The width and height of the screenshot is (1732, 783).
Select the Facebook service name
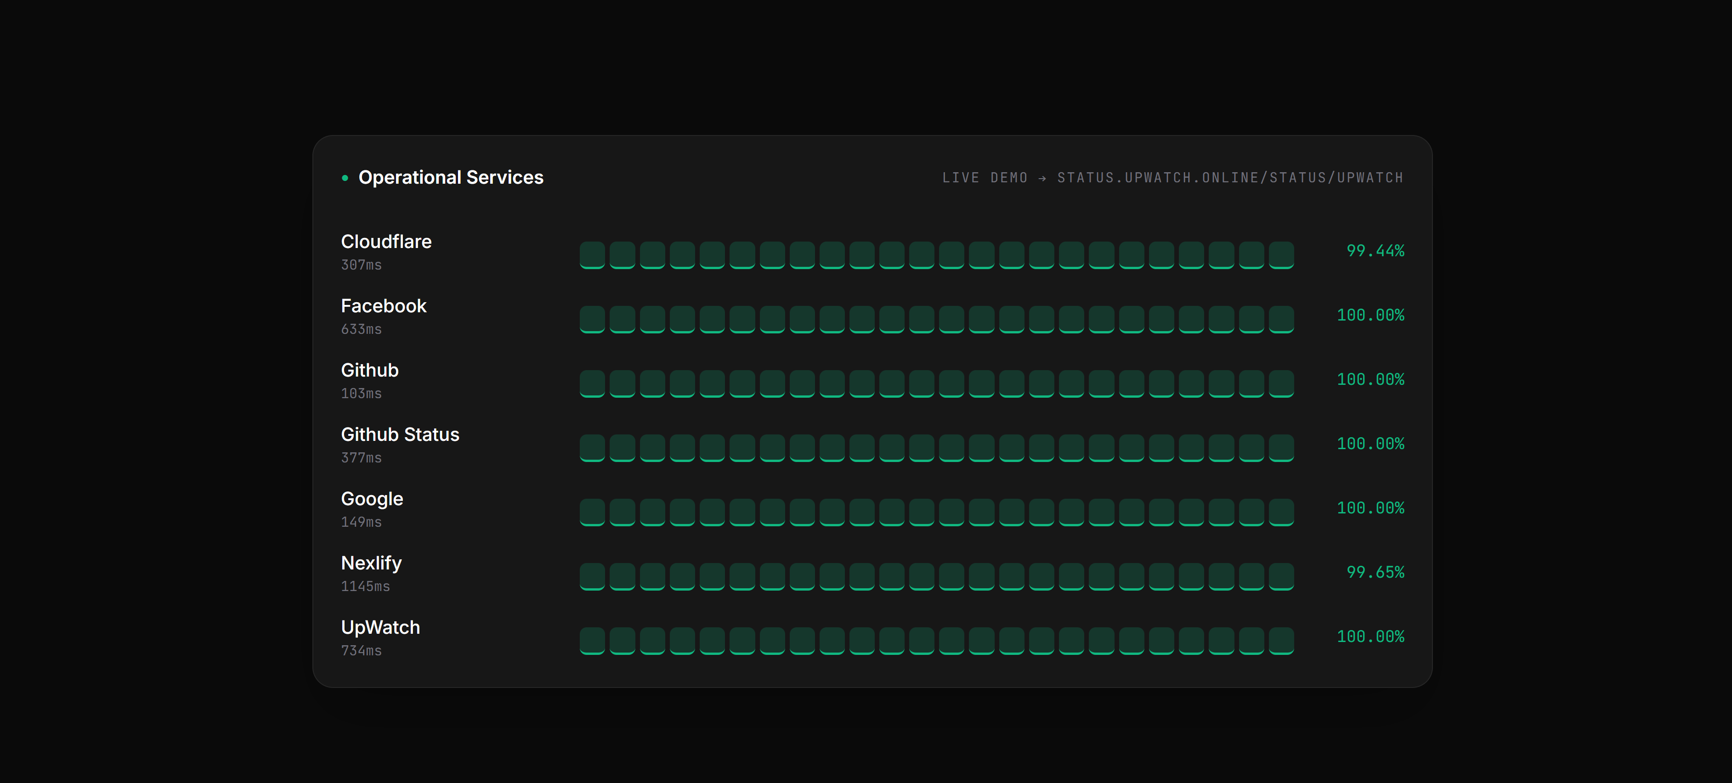pos(383,306)
